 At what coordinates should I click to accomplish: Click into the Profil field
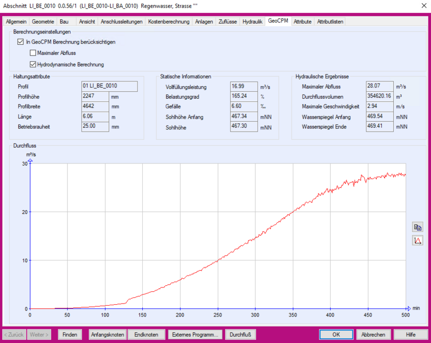click(109, 86)
